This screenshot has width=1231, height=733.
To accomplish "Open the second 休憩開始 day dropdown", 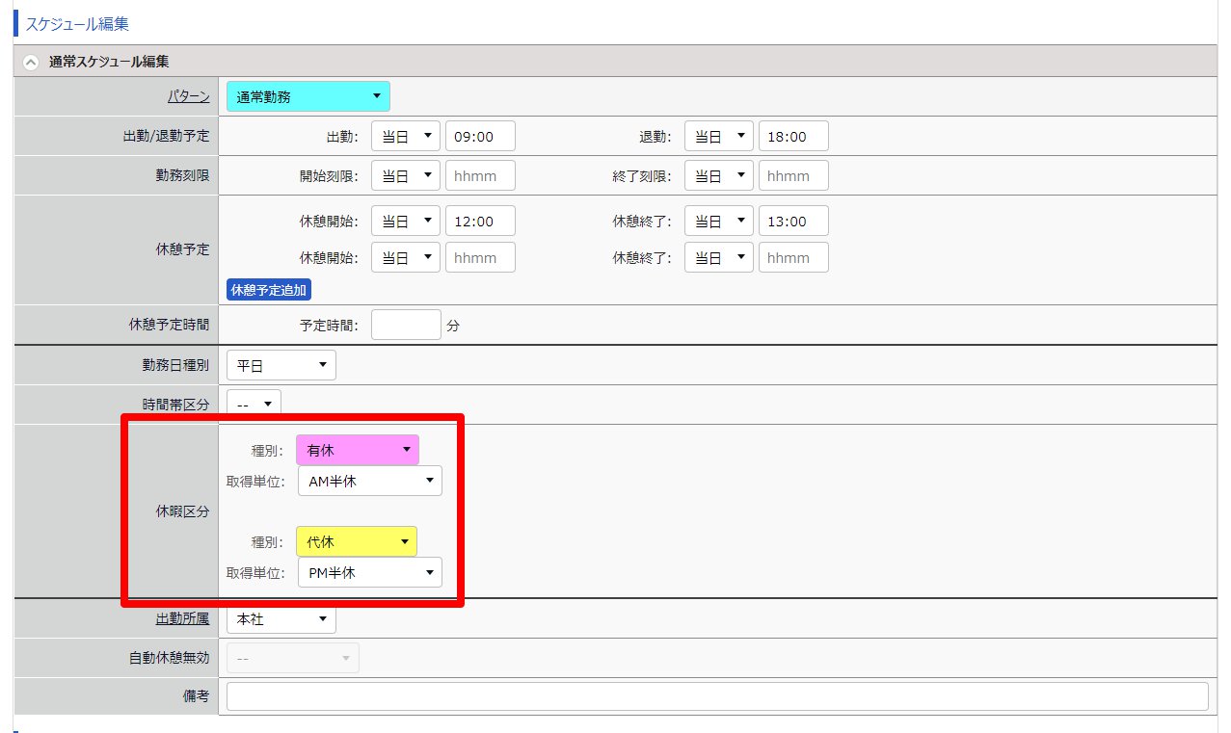I will tap(406, 257).
